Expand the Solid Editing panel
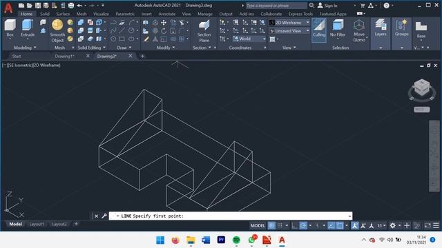The image size is (442, 248). click(92, 48)
